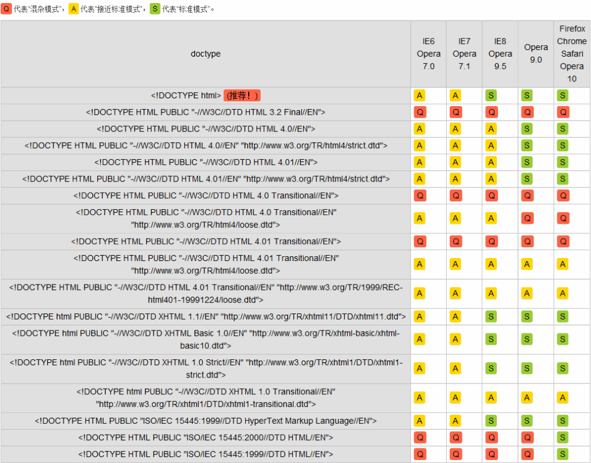Select the doctype column header
591x463 pixels.
click(205, 54)
